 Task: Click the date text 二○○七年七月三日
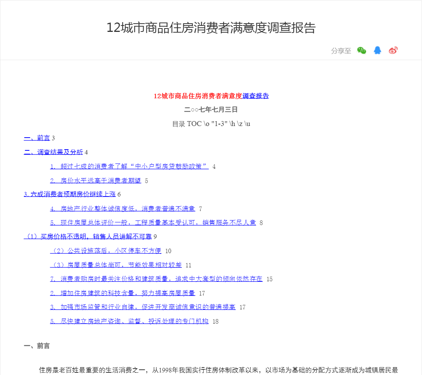pos(211,109)
